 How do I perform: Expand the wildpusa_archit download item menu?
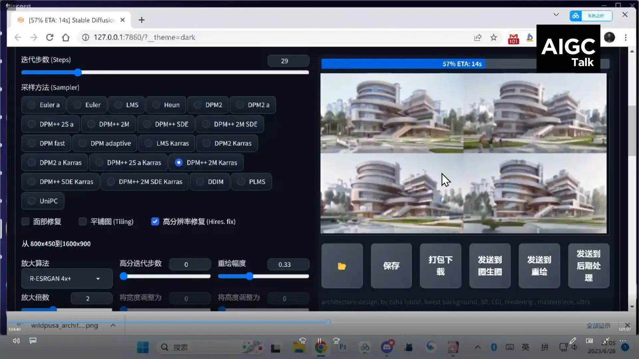(x=113, y=325)
